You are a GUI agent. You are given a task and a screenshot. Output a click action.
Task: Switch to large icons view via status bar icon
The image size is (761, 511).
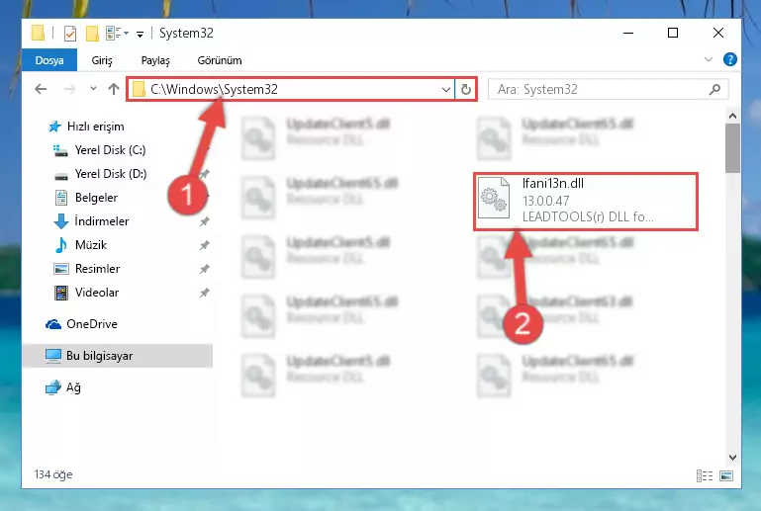pos(726,476)
